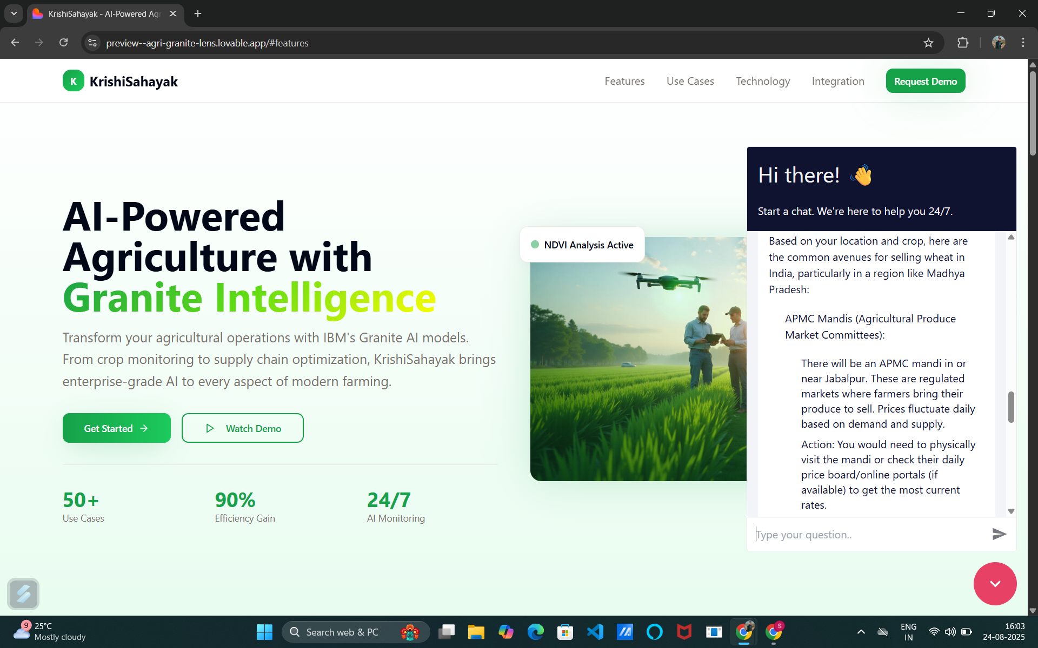Navigate to Technology section
This screenshot has height=648, width=1038.
(762, 81)
